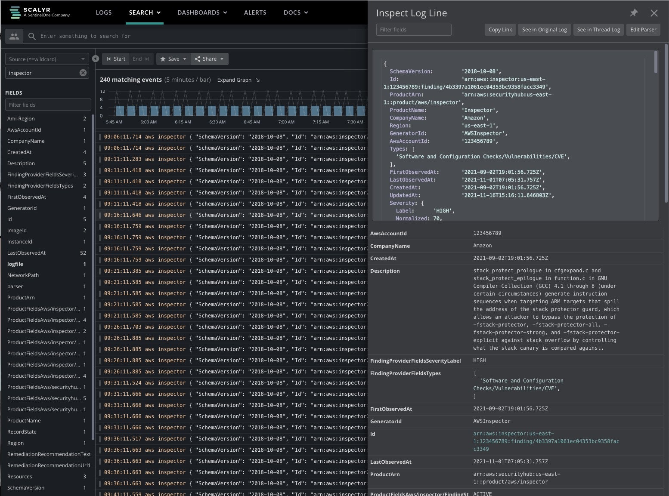The height and width of the screenshot is (496, 669).
Task: Pin the Inspect Log Line panel
Action: 634,13
